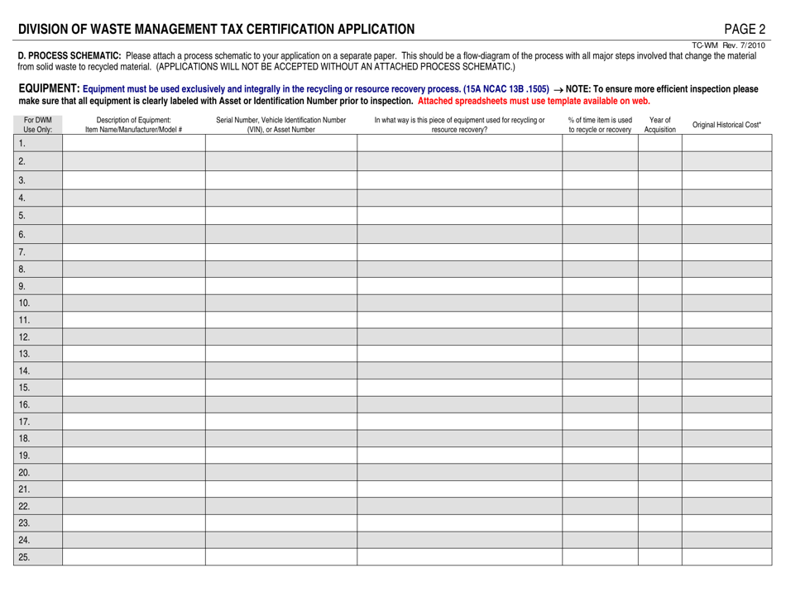Click the Year of Acquisition field in row 16
This screenshot has height=606, width=786.
pos(659,404)
